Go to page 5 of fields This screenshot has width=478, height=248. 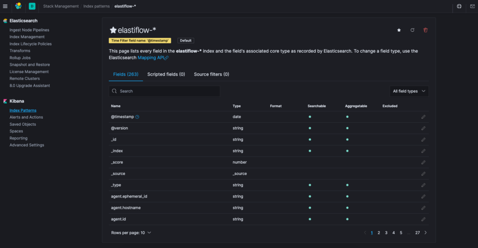tap(401, 233)
